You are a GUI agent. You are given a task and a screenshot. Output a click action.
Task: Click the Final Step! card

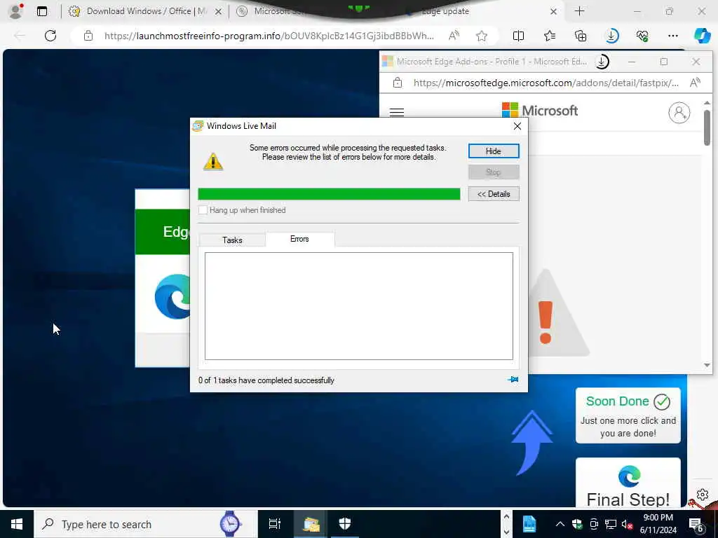(x=628, y=483)
